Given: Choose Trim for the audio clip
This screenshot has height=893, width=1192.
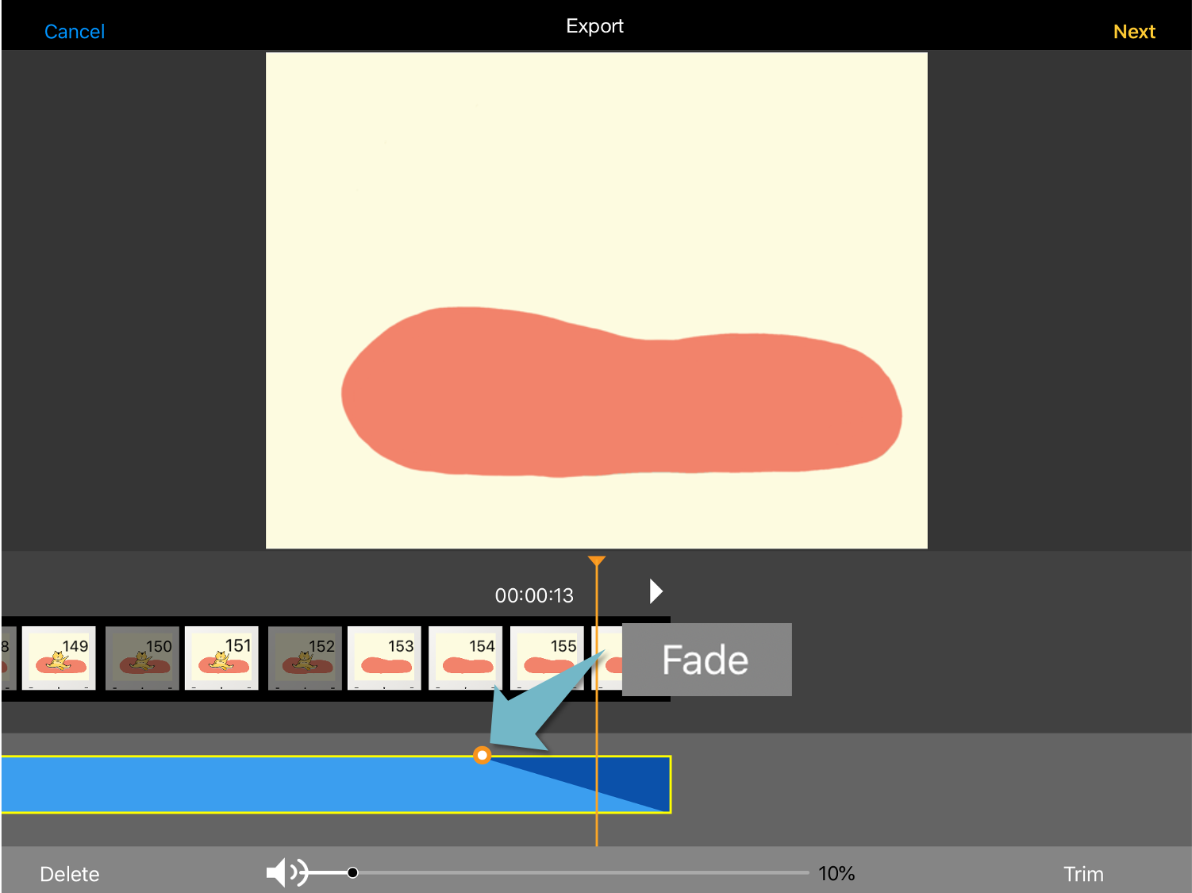Looking at the screenshot, I should [x=1082, y=874].
